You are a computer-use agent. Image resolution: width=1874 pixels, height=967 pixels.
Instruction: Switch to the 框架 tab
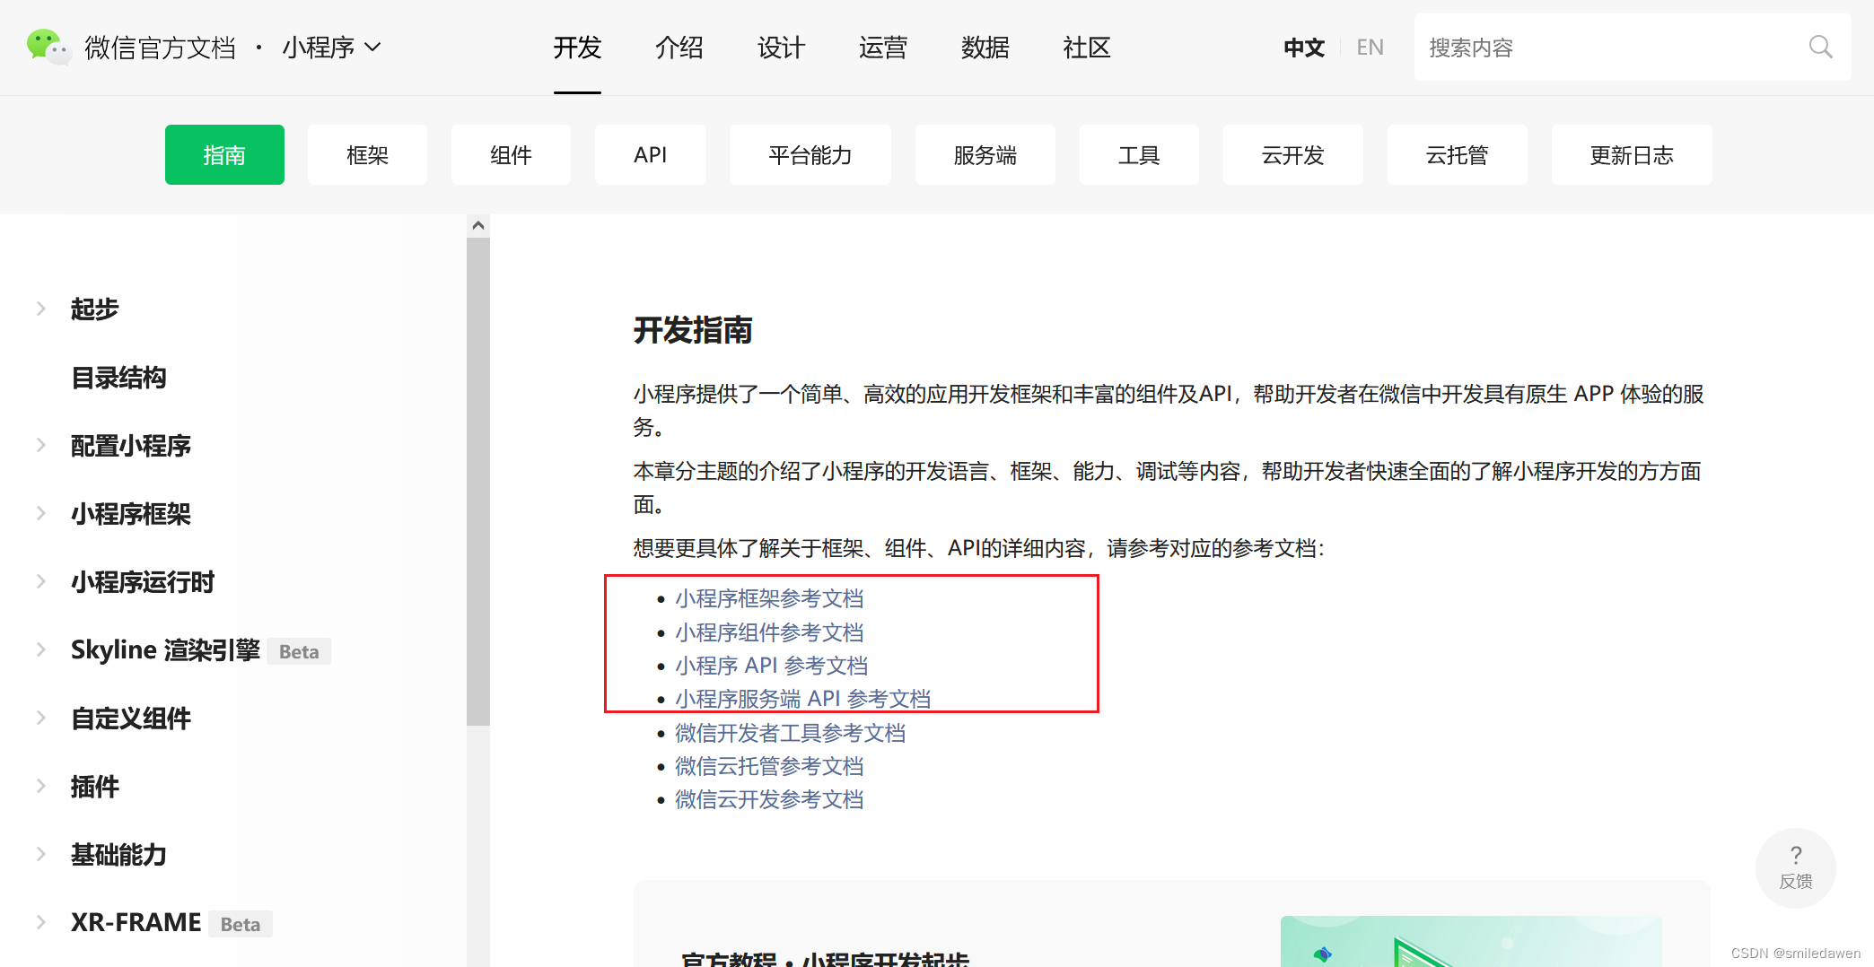click(x=367, y=155)
